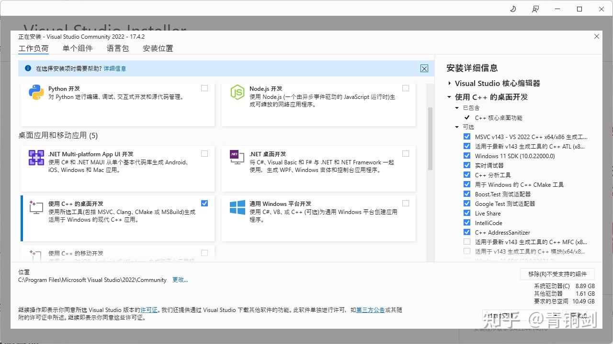Click the install path C:\Program Files text
Viewport: 613px width, 344px height.
tap(92, 280)
